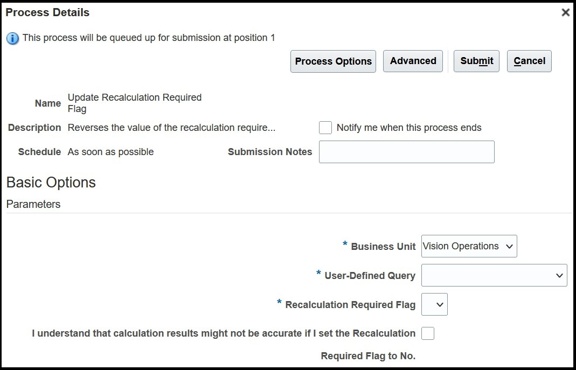Open Process Options

tap(333, 61)
